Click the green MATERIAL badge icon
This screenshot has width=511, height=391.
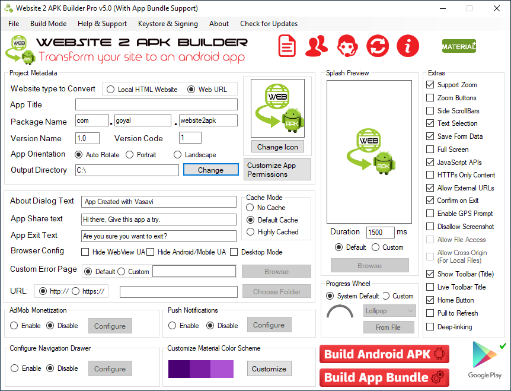click(x=459, y=46)
